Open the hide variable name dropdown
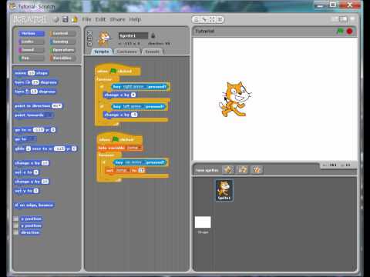Image resolution: width=370 pixels, height=277 pixels. click(133, 148)
